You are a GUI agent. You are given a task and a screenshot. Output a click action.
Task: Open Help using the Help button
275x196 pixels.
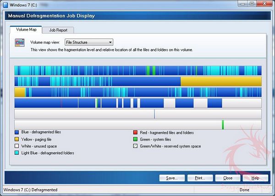255,178
